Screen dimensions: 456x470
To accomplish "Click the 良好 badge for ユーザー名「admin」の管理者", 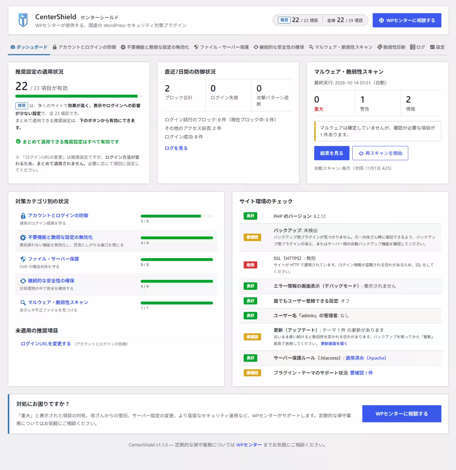I will click(x=250, y=315).
